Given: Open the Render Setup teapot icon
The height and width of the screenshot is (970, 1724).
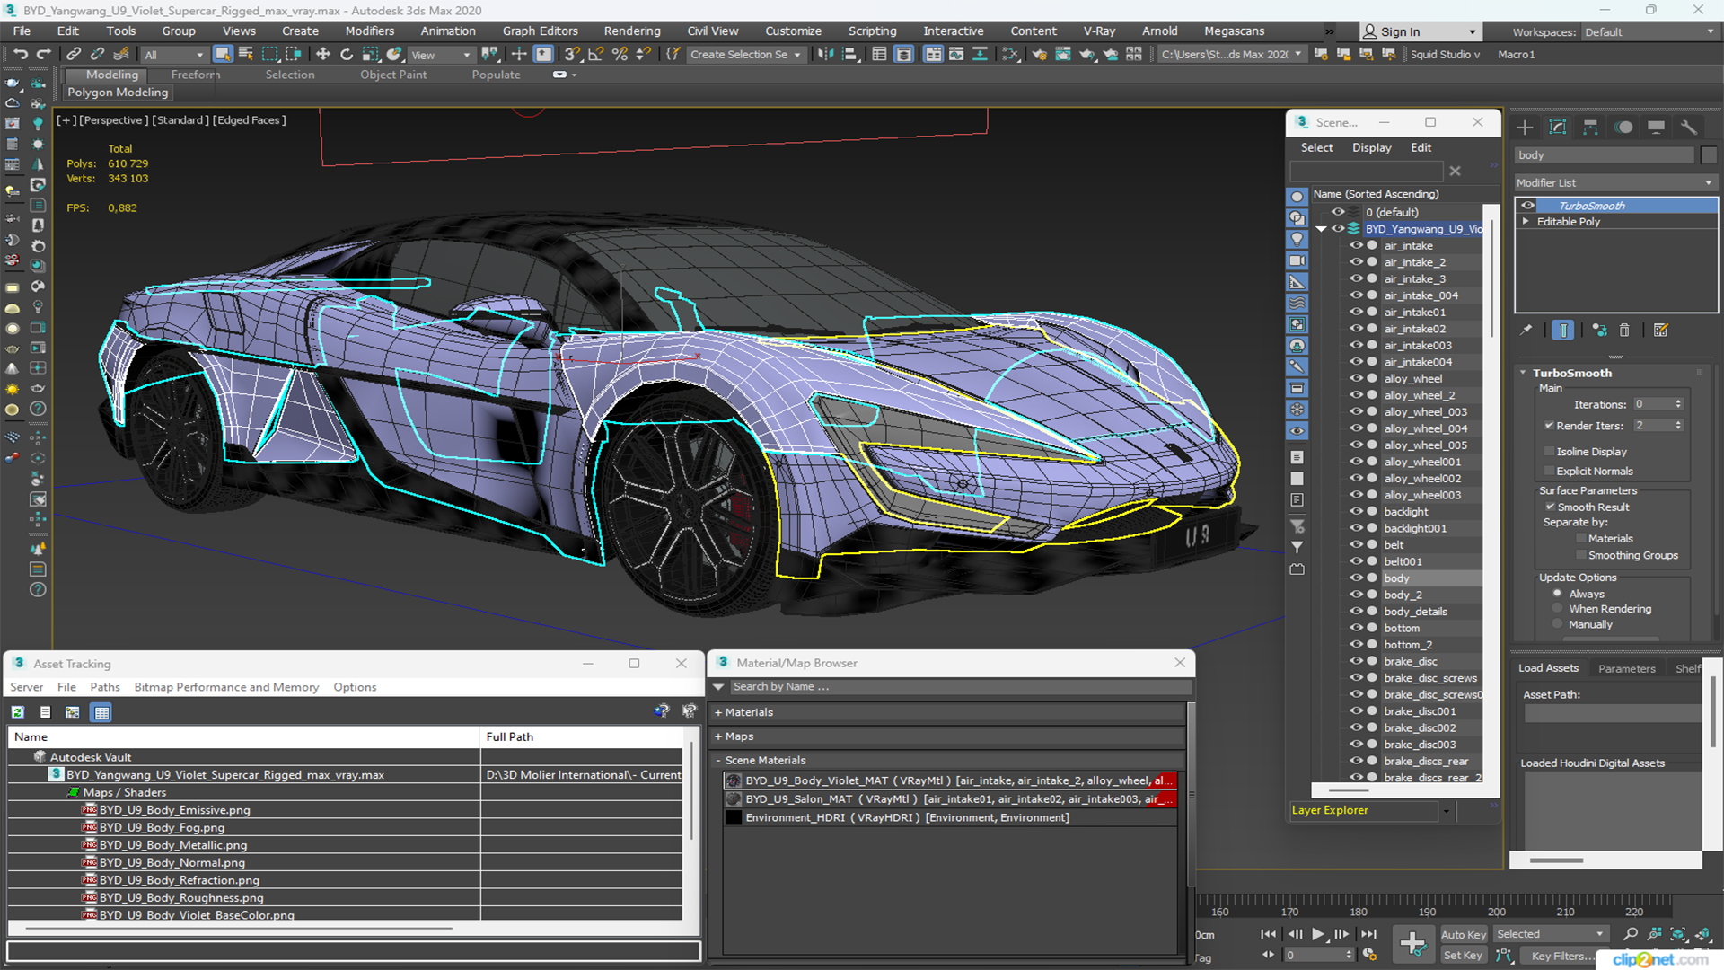Looking at the screenshot, I should [1039, 54].
